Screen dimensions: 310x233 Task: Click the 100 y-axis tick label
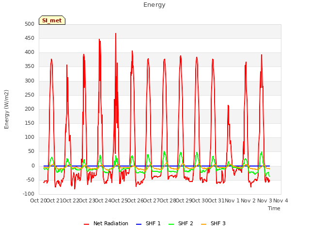30,137
